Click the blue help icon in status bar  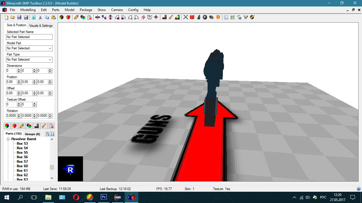click(359, 189)
